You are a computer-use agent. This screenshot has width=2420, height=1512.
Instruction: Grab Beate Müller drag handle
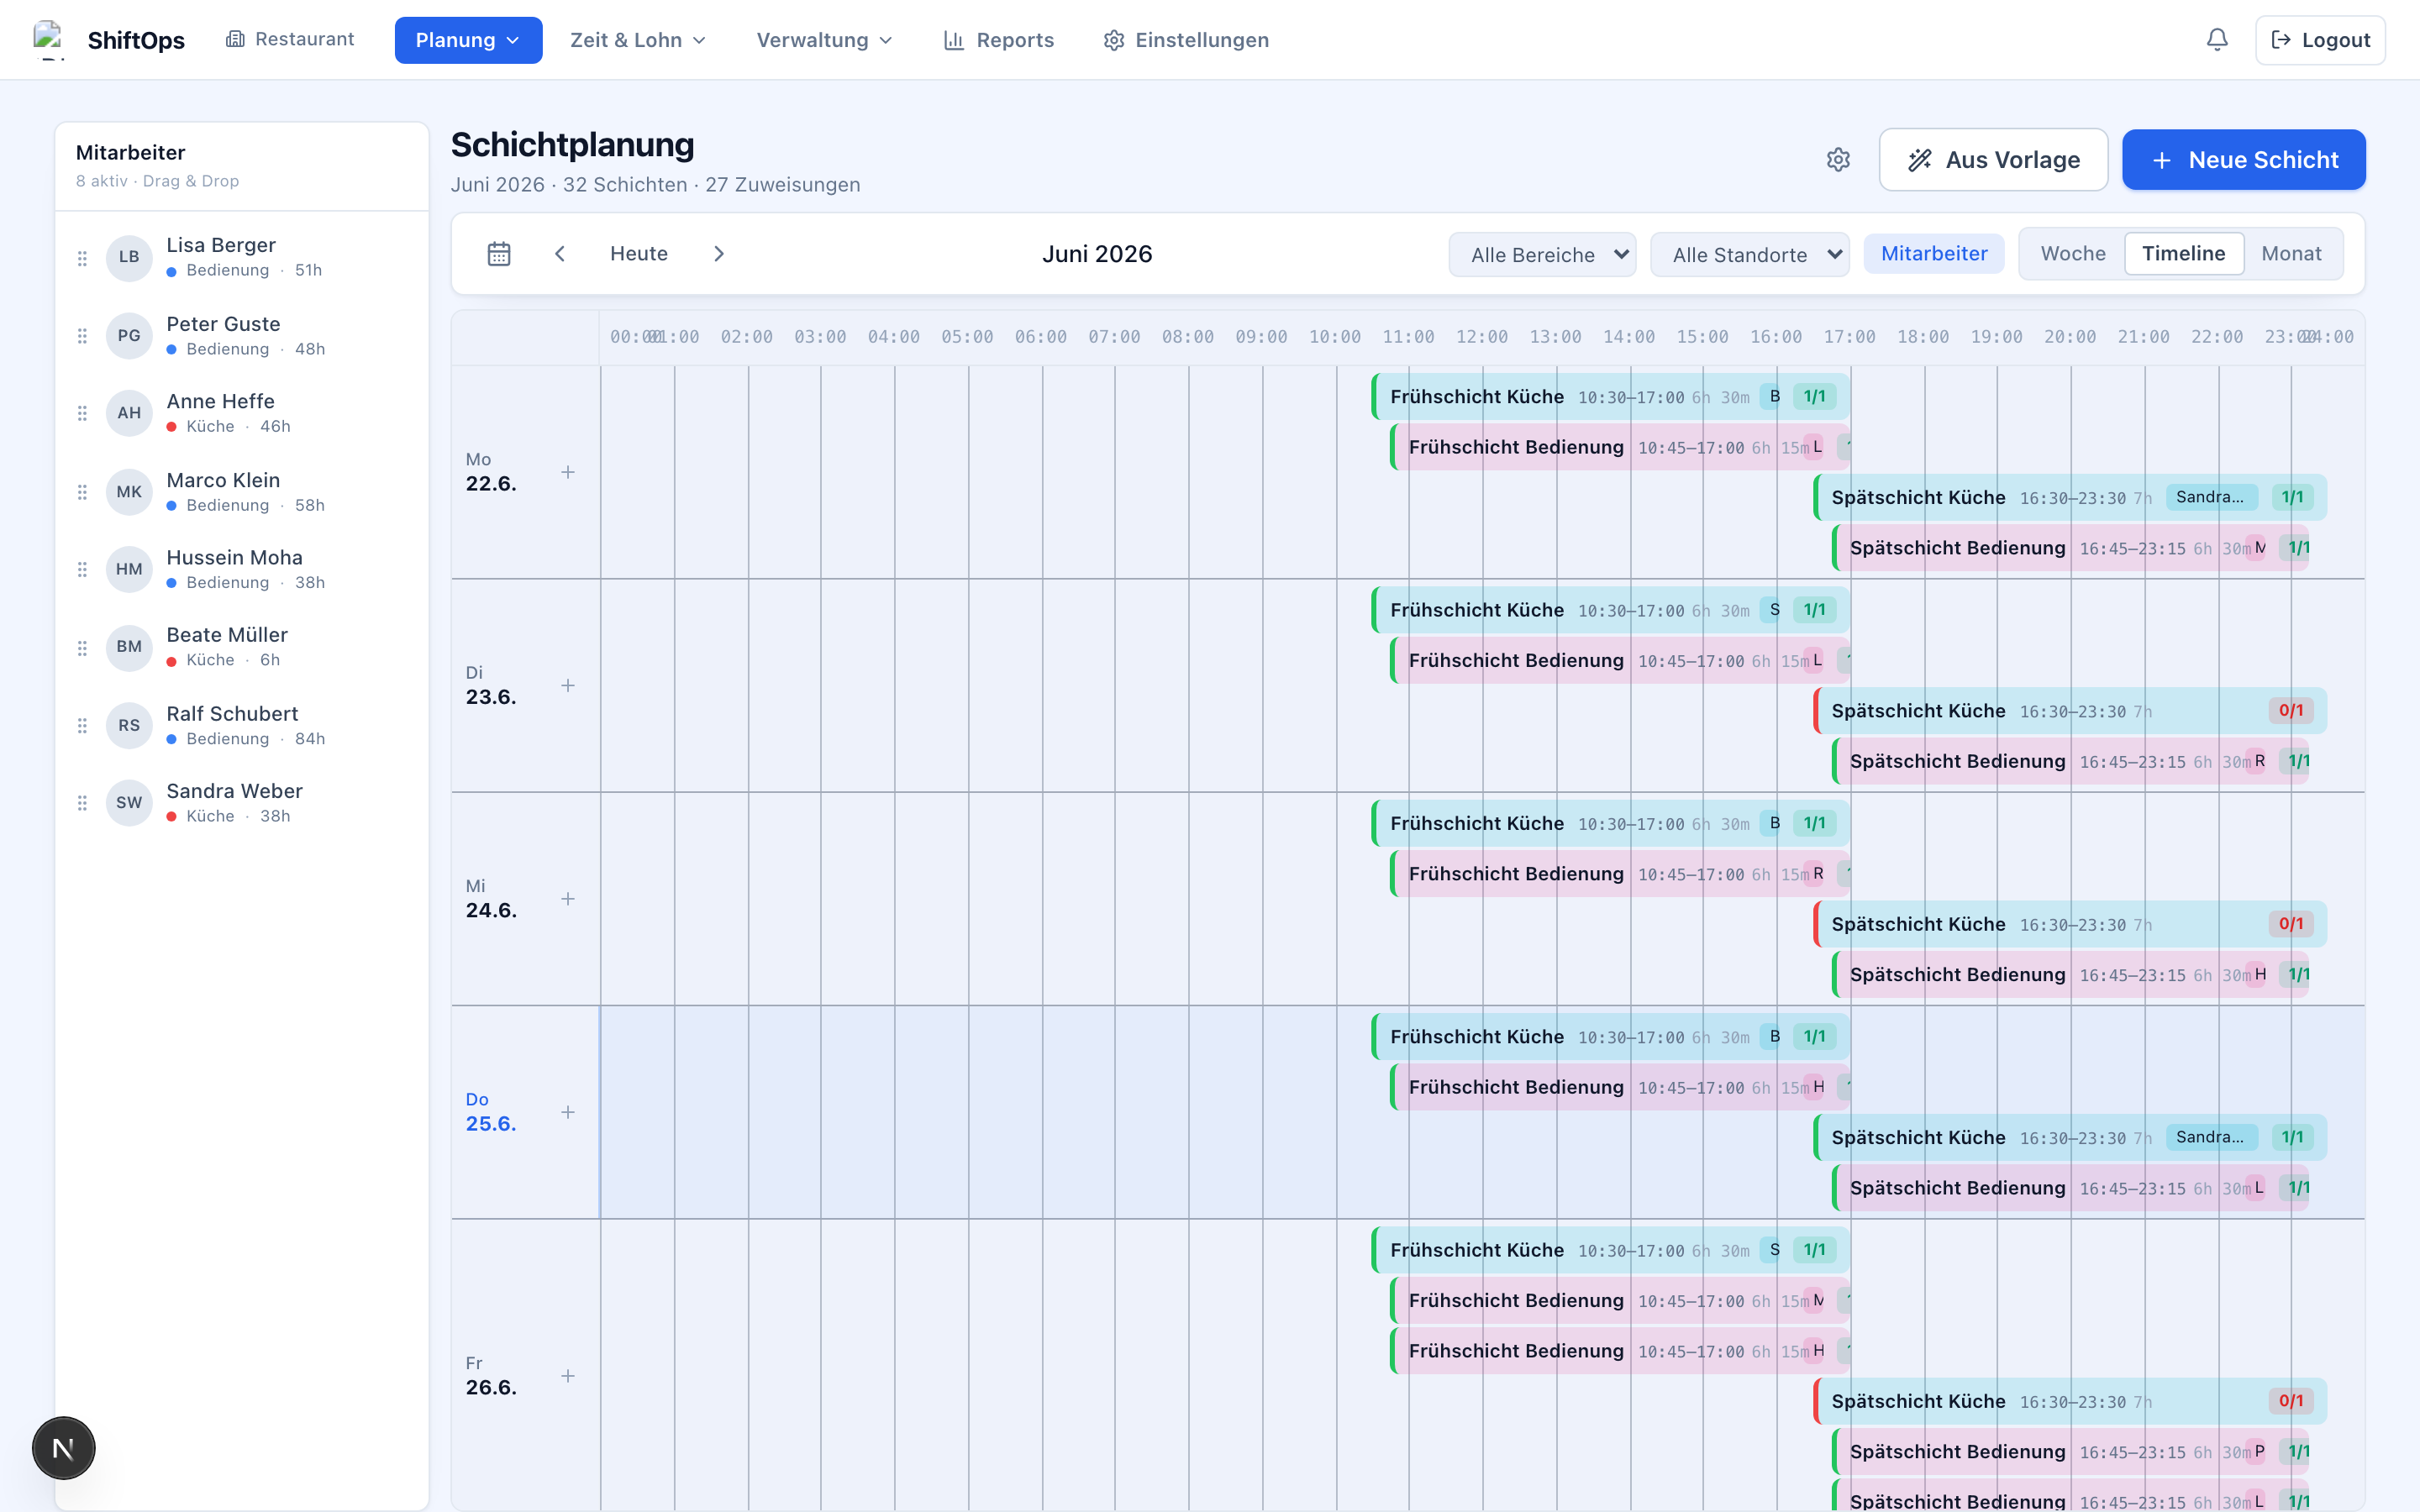82,648
